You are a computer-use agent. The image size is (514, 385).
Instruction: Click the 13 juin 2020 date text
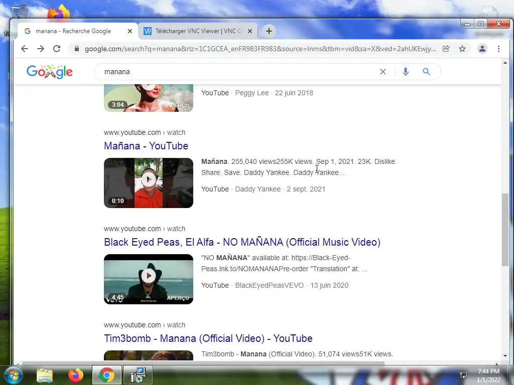point(329,285)
